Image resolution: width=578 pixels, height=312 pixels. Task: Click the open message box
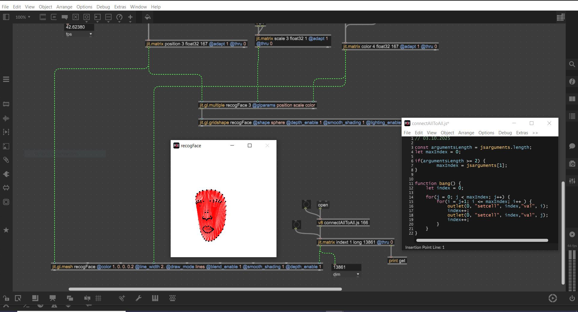(323, 205)
